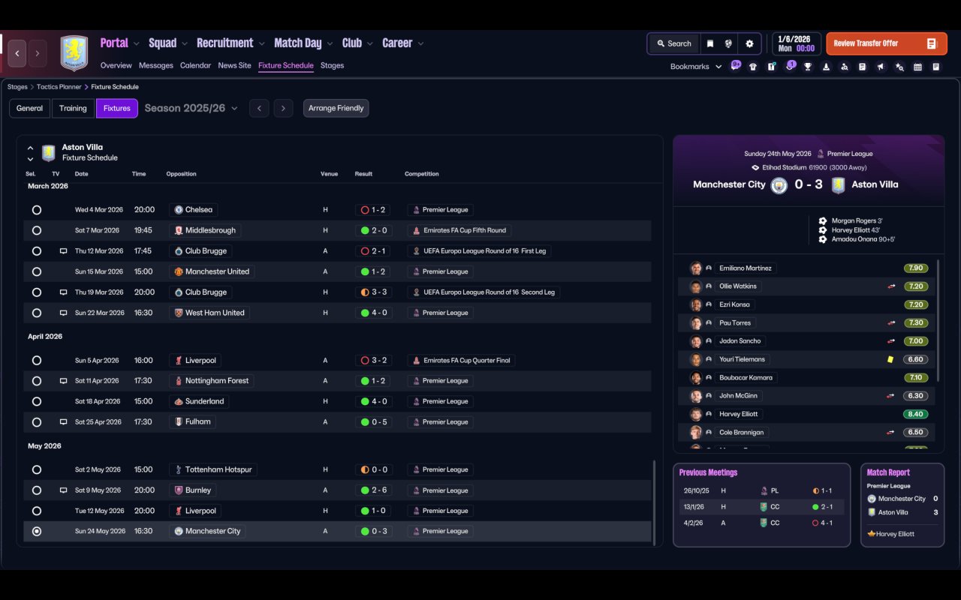Click Aston Villa badge in match result header
Image resolution: width=961 pixels, height=600 pixels.
[x=839, y=184]
